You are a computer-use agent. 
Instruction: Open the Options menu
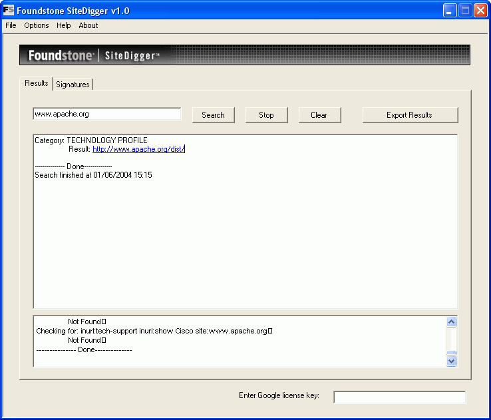coord(37,25)
